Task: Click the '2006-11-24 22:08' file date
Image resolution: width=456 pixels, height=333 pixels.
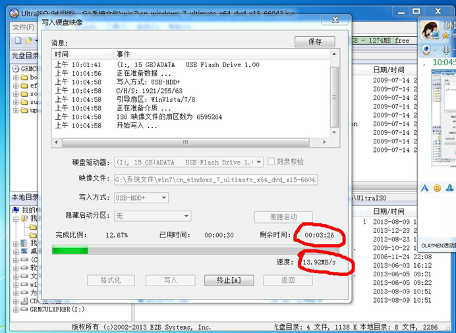Action: [402, 257]
